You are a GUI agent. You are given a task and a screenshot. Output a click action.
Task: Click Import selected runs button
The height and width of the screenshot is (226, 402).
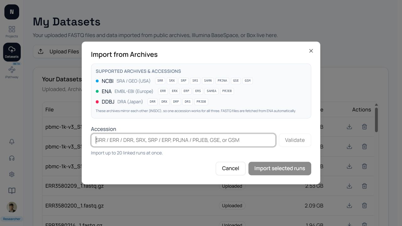pos(280,168)
